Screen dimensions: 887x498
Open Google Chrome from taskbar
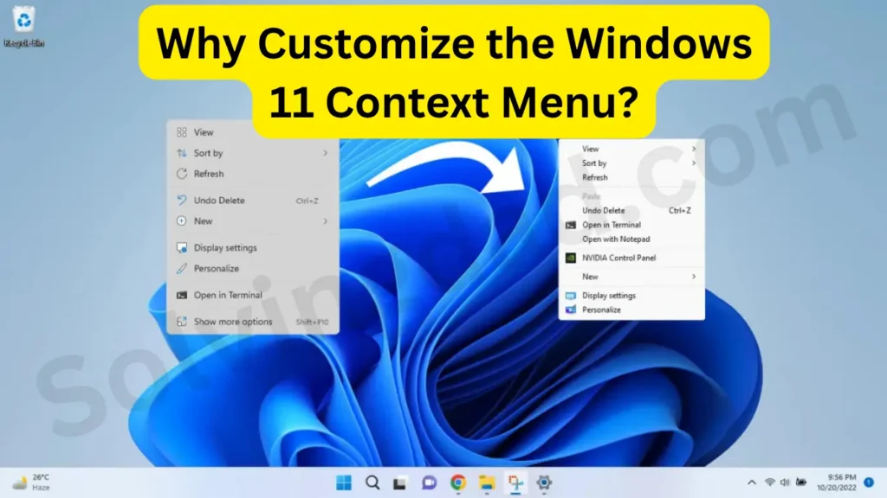click(x=458, y=482)
